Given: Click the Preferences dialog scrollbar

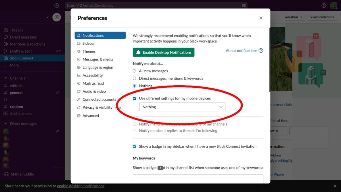Looking at the screenshot, I should (269, 60).
